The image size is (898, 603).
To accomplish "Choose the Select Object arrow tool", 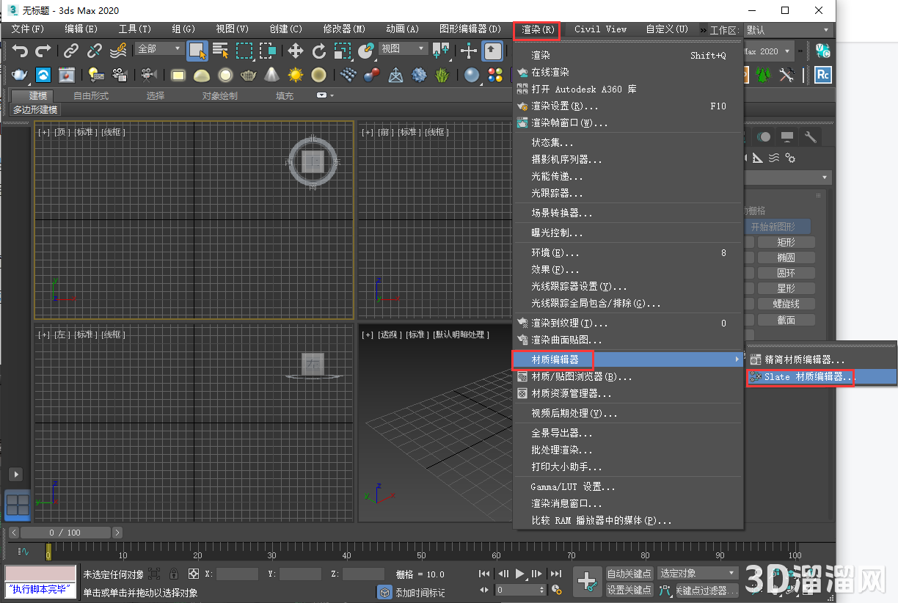I will click(x=197, y=51).
